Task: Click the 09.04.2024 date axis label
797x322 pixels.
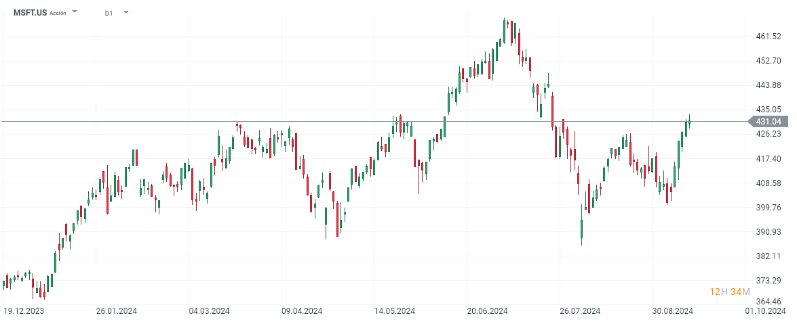Action: click(x=302, y=312)
